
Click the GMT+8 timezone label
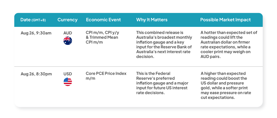pyautogui.click(x=39, y=20)
